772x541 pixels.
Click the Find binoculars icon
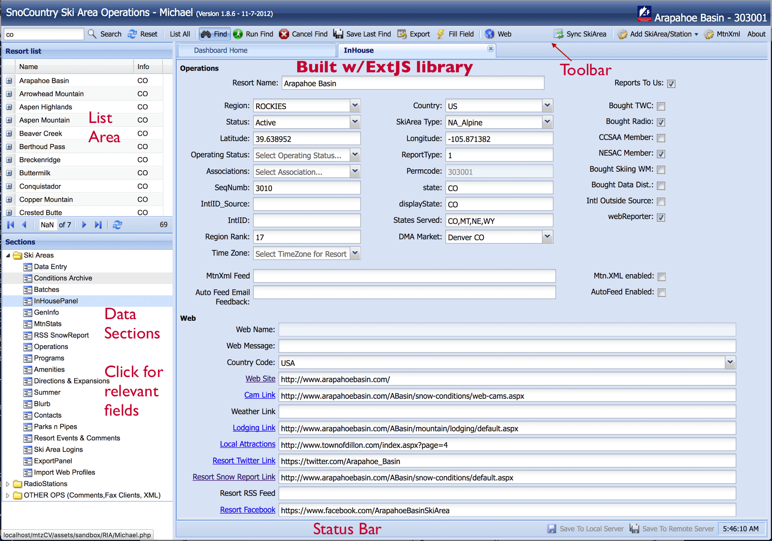206,34
